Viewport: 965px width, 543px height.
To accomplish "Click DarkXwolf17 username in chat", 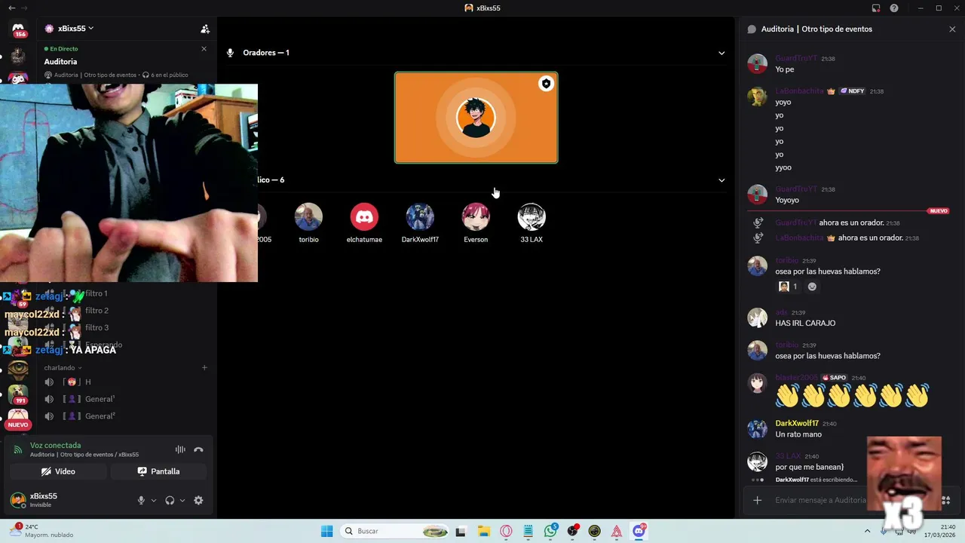I will (x=797, y=423).
